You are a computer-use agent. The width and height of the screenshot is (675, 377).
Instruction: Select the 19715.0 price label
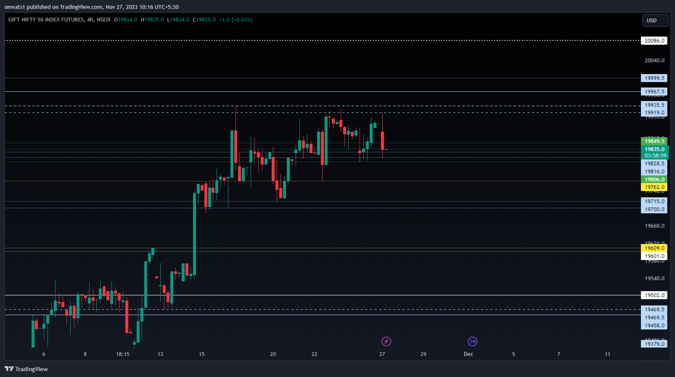[x=654, y=201]
